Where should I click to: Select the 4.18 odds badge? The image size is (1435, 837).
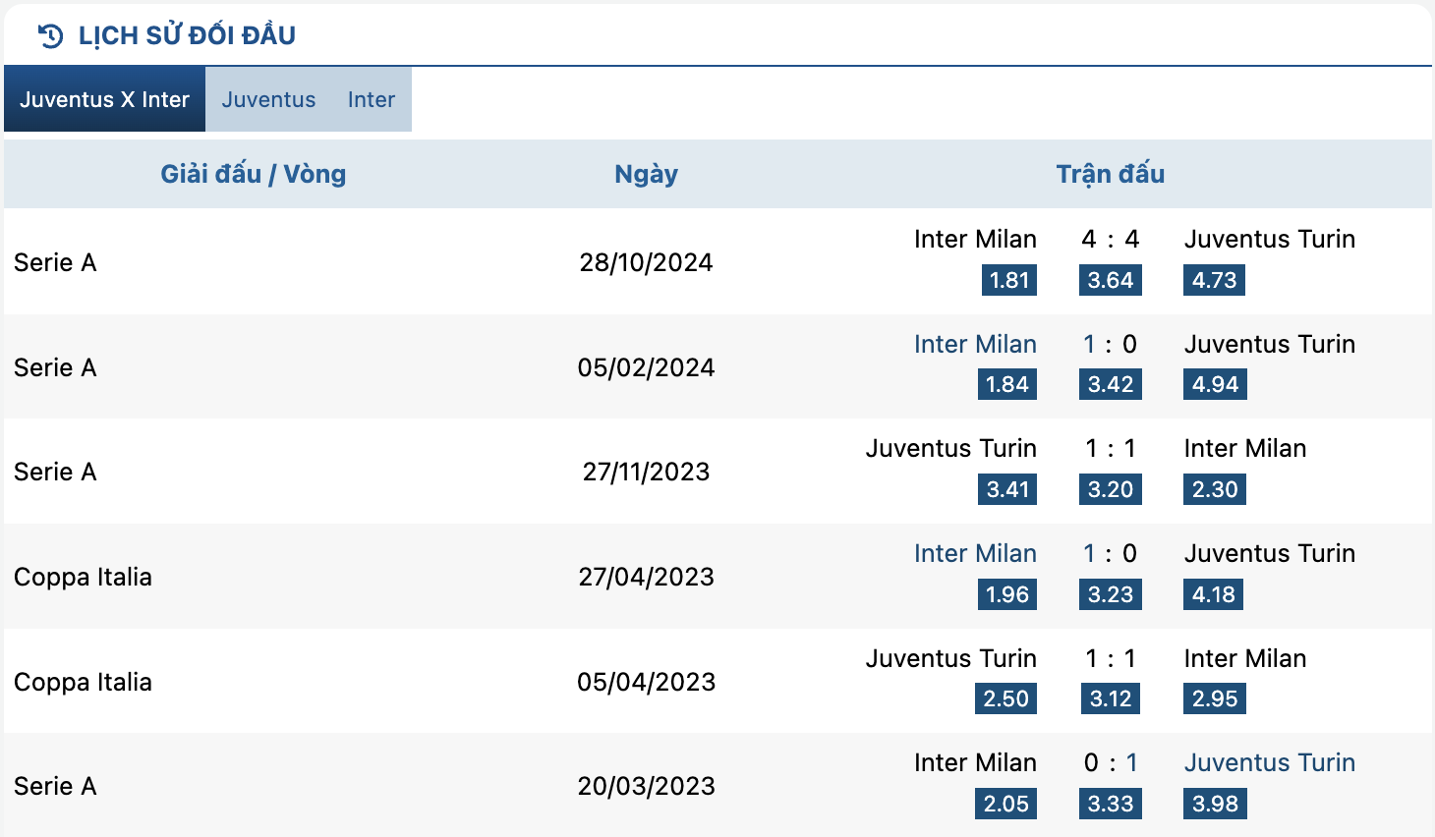pos(1213,594)
